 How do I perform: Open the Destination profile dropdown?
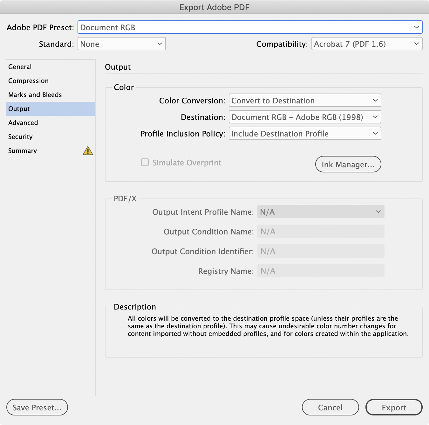click(305, 117)
